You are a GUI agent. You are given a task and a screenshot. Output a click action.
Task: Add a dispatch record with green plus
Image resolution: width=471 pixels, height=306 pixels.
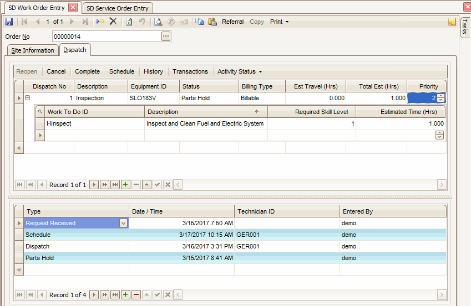click(125, 185)
